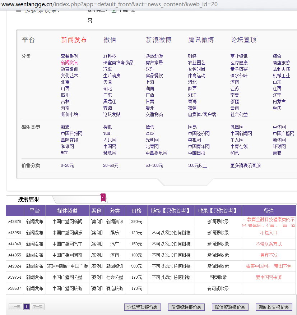Select the 50-100元 price range
The height and width of the screenshot is (315, 297).
pyautogui.click(x=154, y=165)
